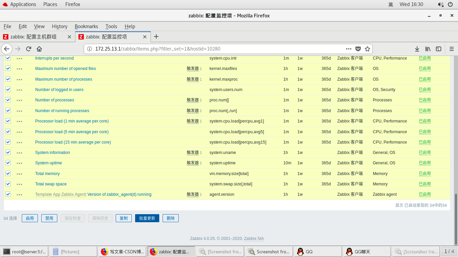The image size is (458, 257).
Task: Click the 删除 button
Action: 171,218
